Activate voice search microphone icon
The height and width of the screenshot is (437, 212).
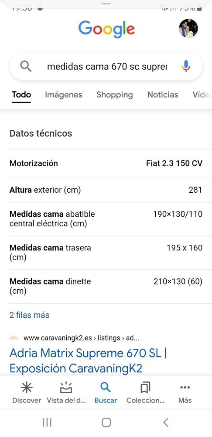tap(186, 66)
